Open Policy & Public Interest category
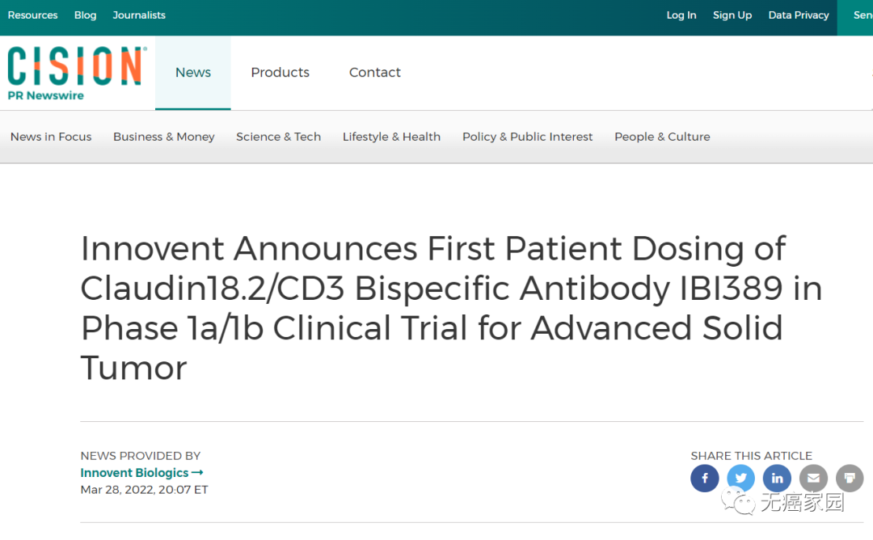This screenshot has width=873, height=540. (527, 137)
